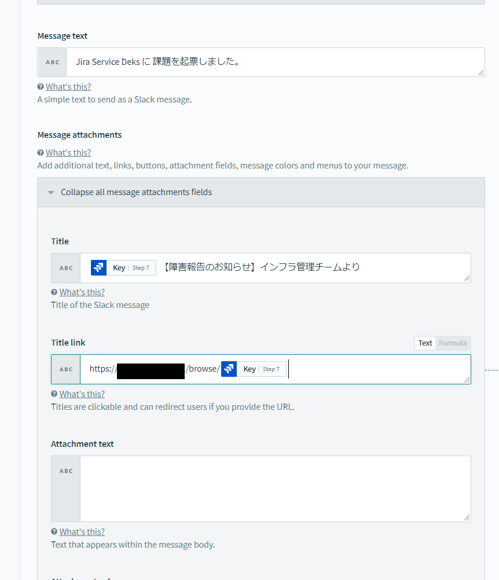499x580 pixels.
Task: Click 'Title of the Slack message' hint
Action: [100, 305]
